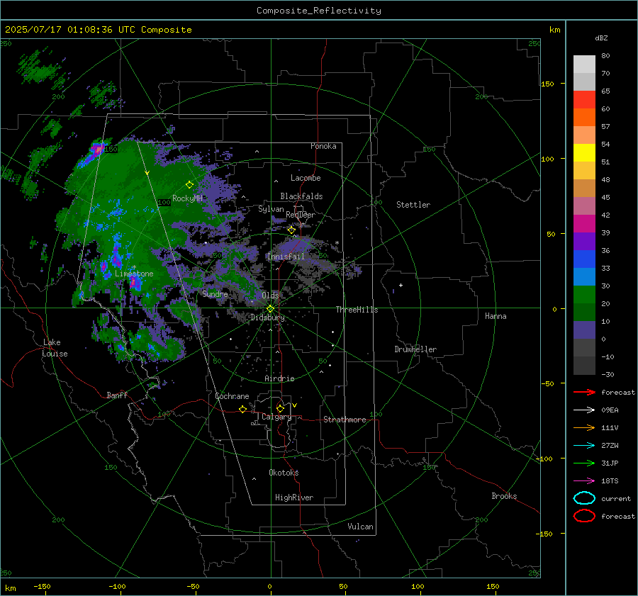The image size is (638, 596).
Task: Click the orange 111V arrow icon
Action: (584, 427)
